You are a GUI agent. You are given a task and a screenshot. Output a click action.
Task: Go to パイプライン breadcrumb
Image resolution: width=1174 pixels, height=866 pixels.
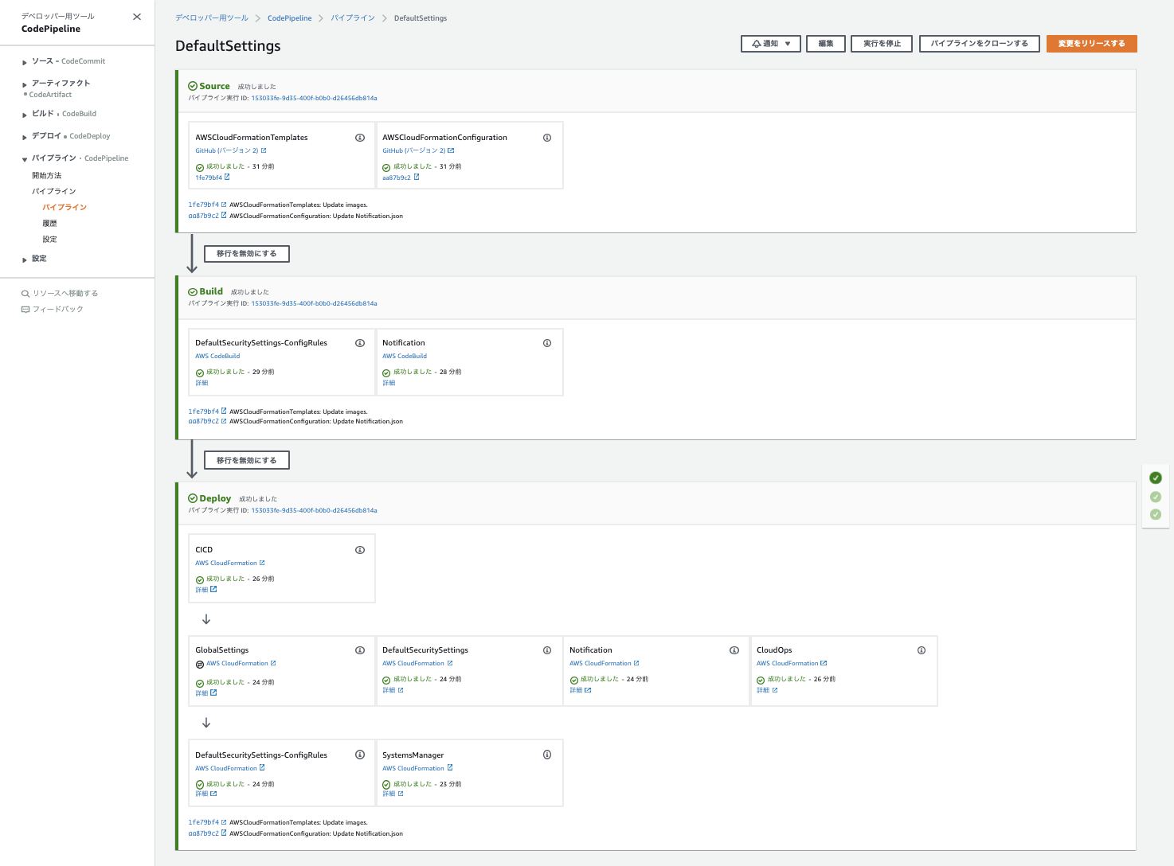coord(353,18)
